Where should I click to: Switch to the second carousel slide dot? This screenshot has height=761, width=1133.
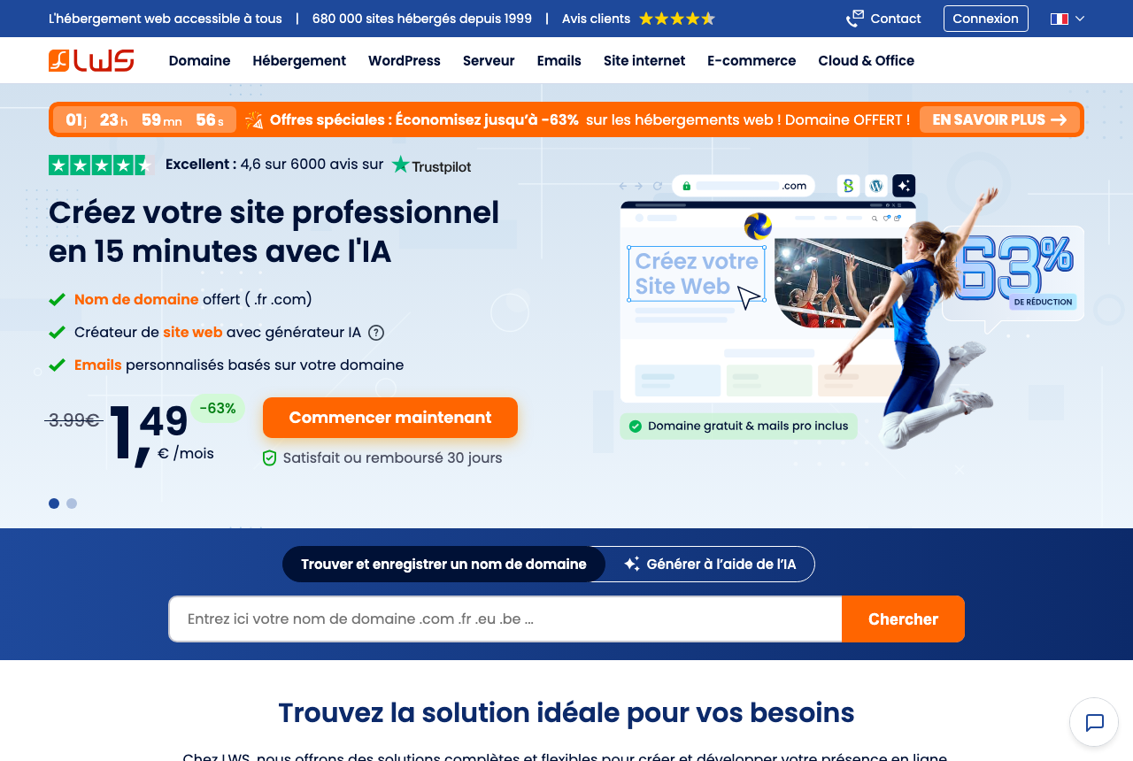tap(72, 503)
